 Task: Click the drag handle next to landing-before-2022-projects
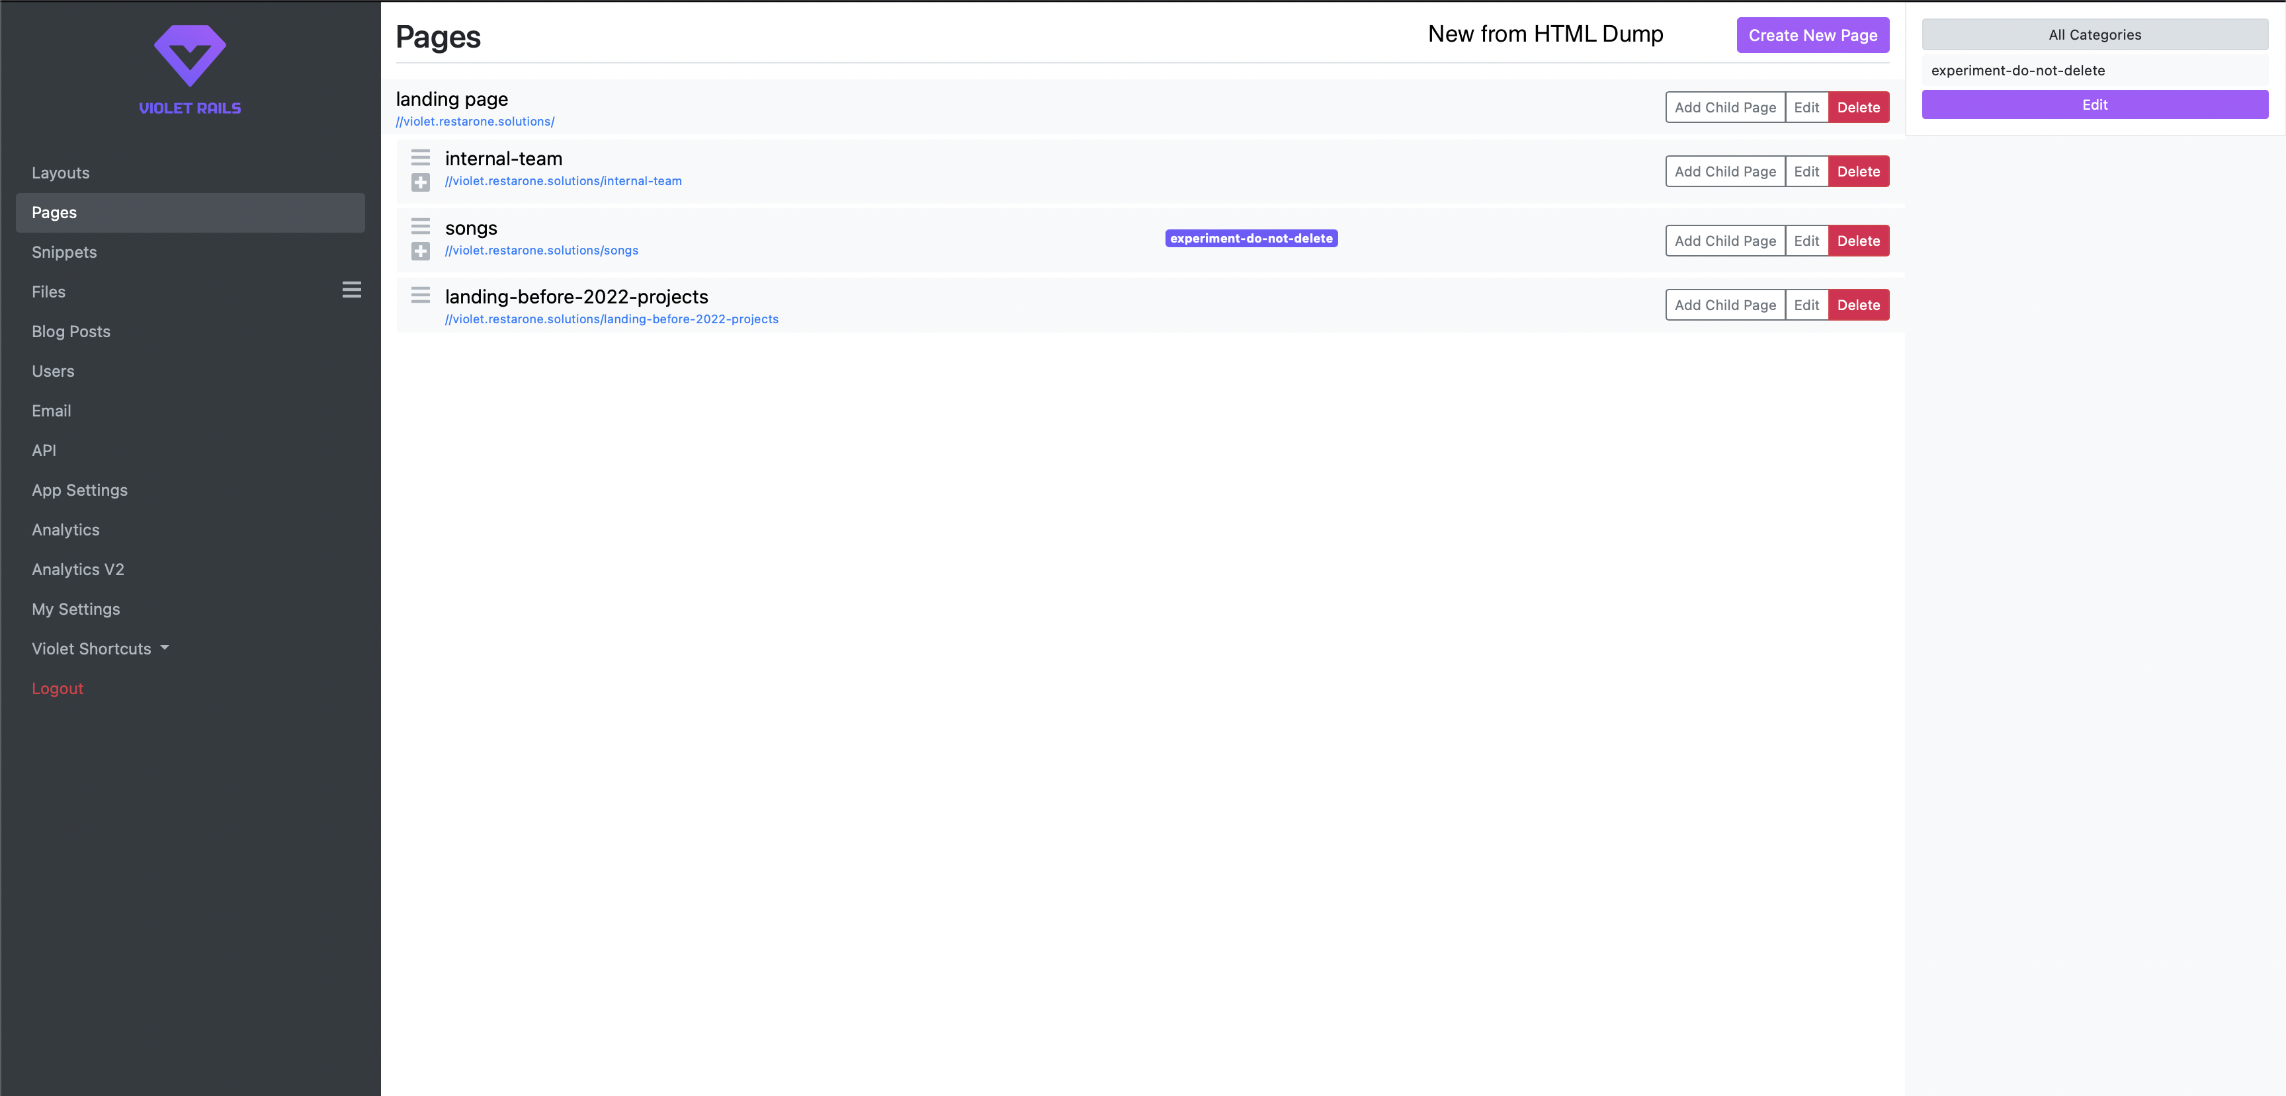(x=421, y=295)
